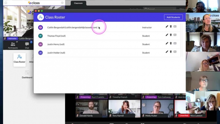Image resolution: width=220 pixels, height=124 pixels.
Task: Select Tory Harrell's video tile
Action: [124, 107]
